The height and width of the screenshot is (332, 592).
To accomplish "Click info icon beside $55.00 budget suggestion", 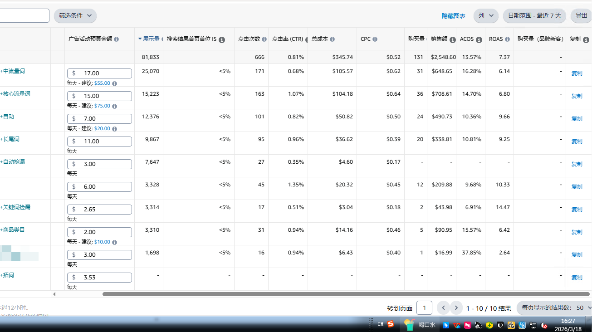I will point(114,83).
